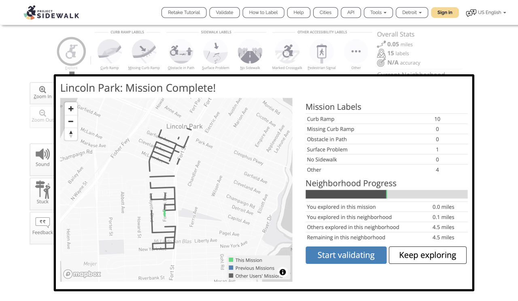Select the Curb Ramp label icon
This screenshot has height=301, width=518.
[110, 51]
